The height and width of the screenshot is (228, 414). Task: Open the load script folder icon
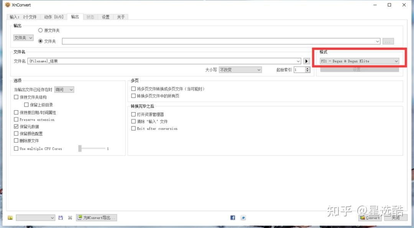click(x=10, y=218)
